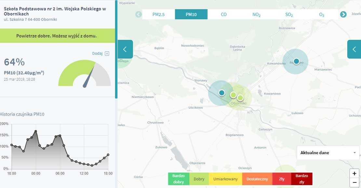The image size is (361, 188).
Task: Click the right arrow of pollutant tabs
Action: 343,14
